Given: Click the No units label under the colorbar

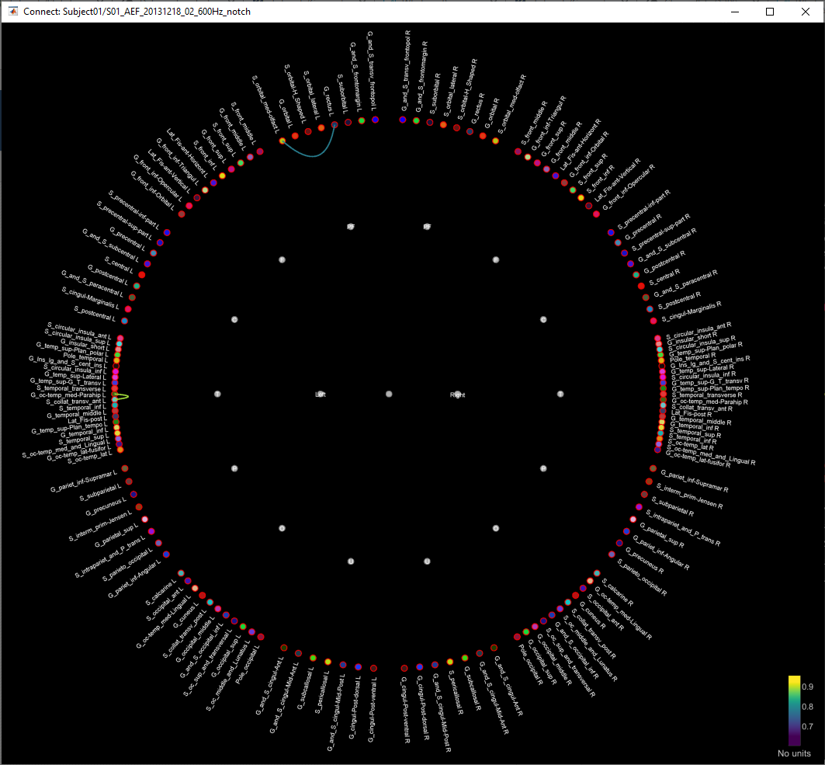Looking at the screenshot, I should (793, 753).
